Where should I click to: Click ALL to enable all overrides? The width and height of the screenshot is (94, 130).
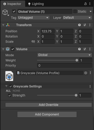(x=8, y=91)
